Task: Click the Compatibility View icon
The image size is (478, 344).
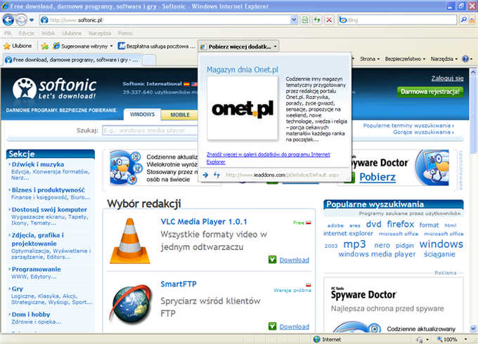Action: 305,20
